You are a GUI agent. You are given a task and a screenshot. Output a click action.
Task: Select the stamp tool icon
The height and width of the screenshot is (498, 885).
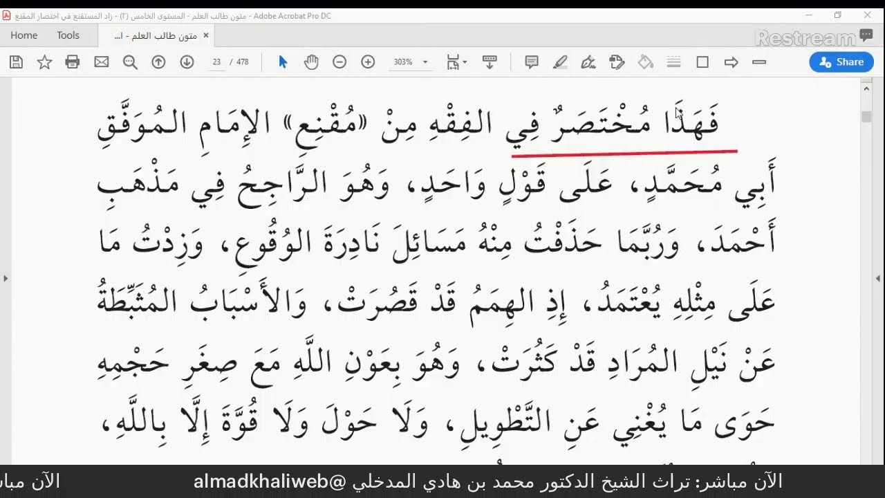(617, 62)
